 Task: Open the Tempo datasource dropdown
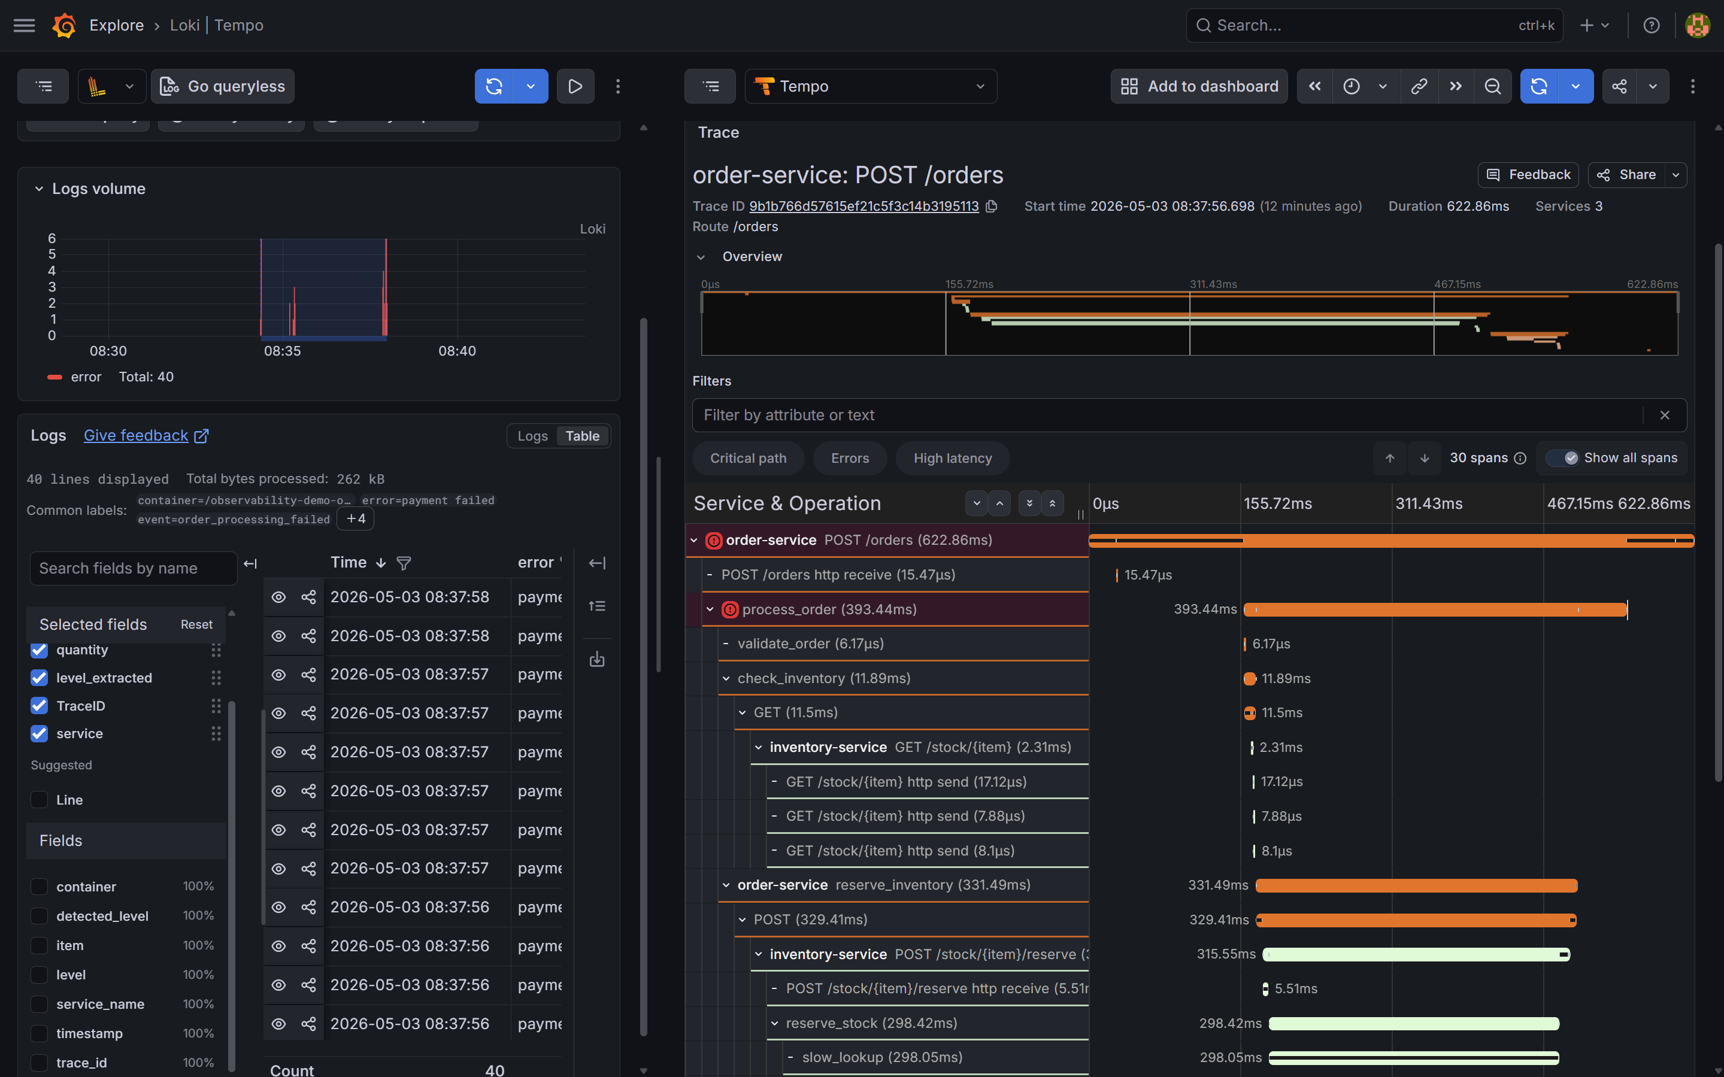(871, 86)
